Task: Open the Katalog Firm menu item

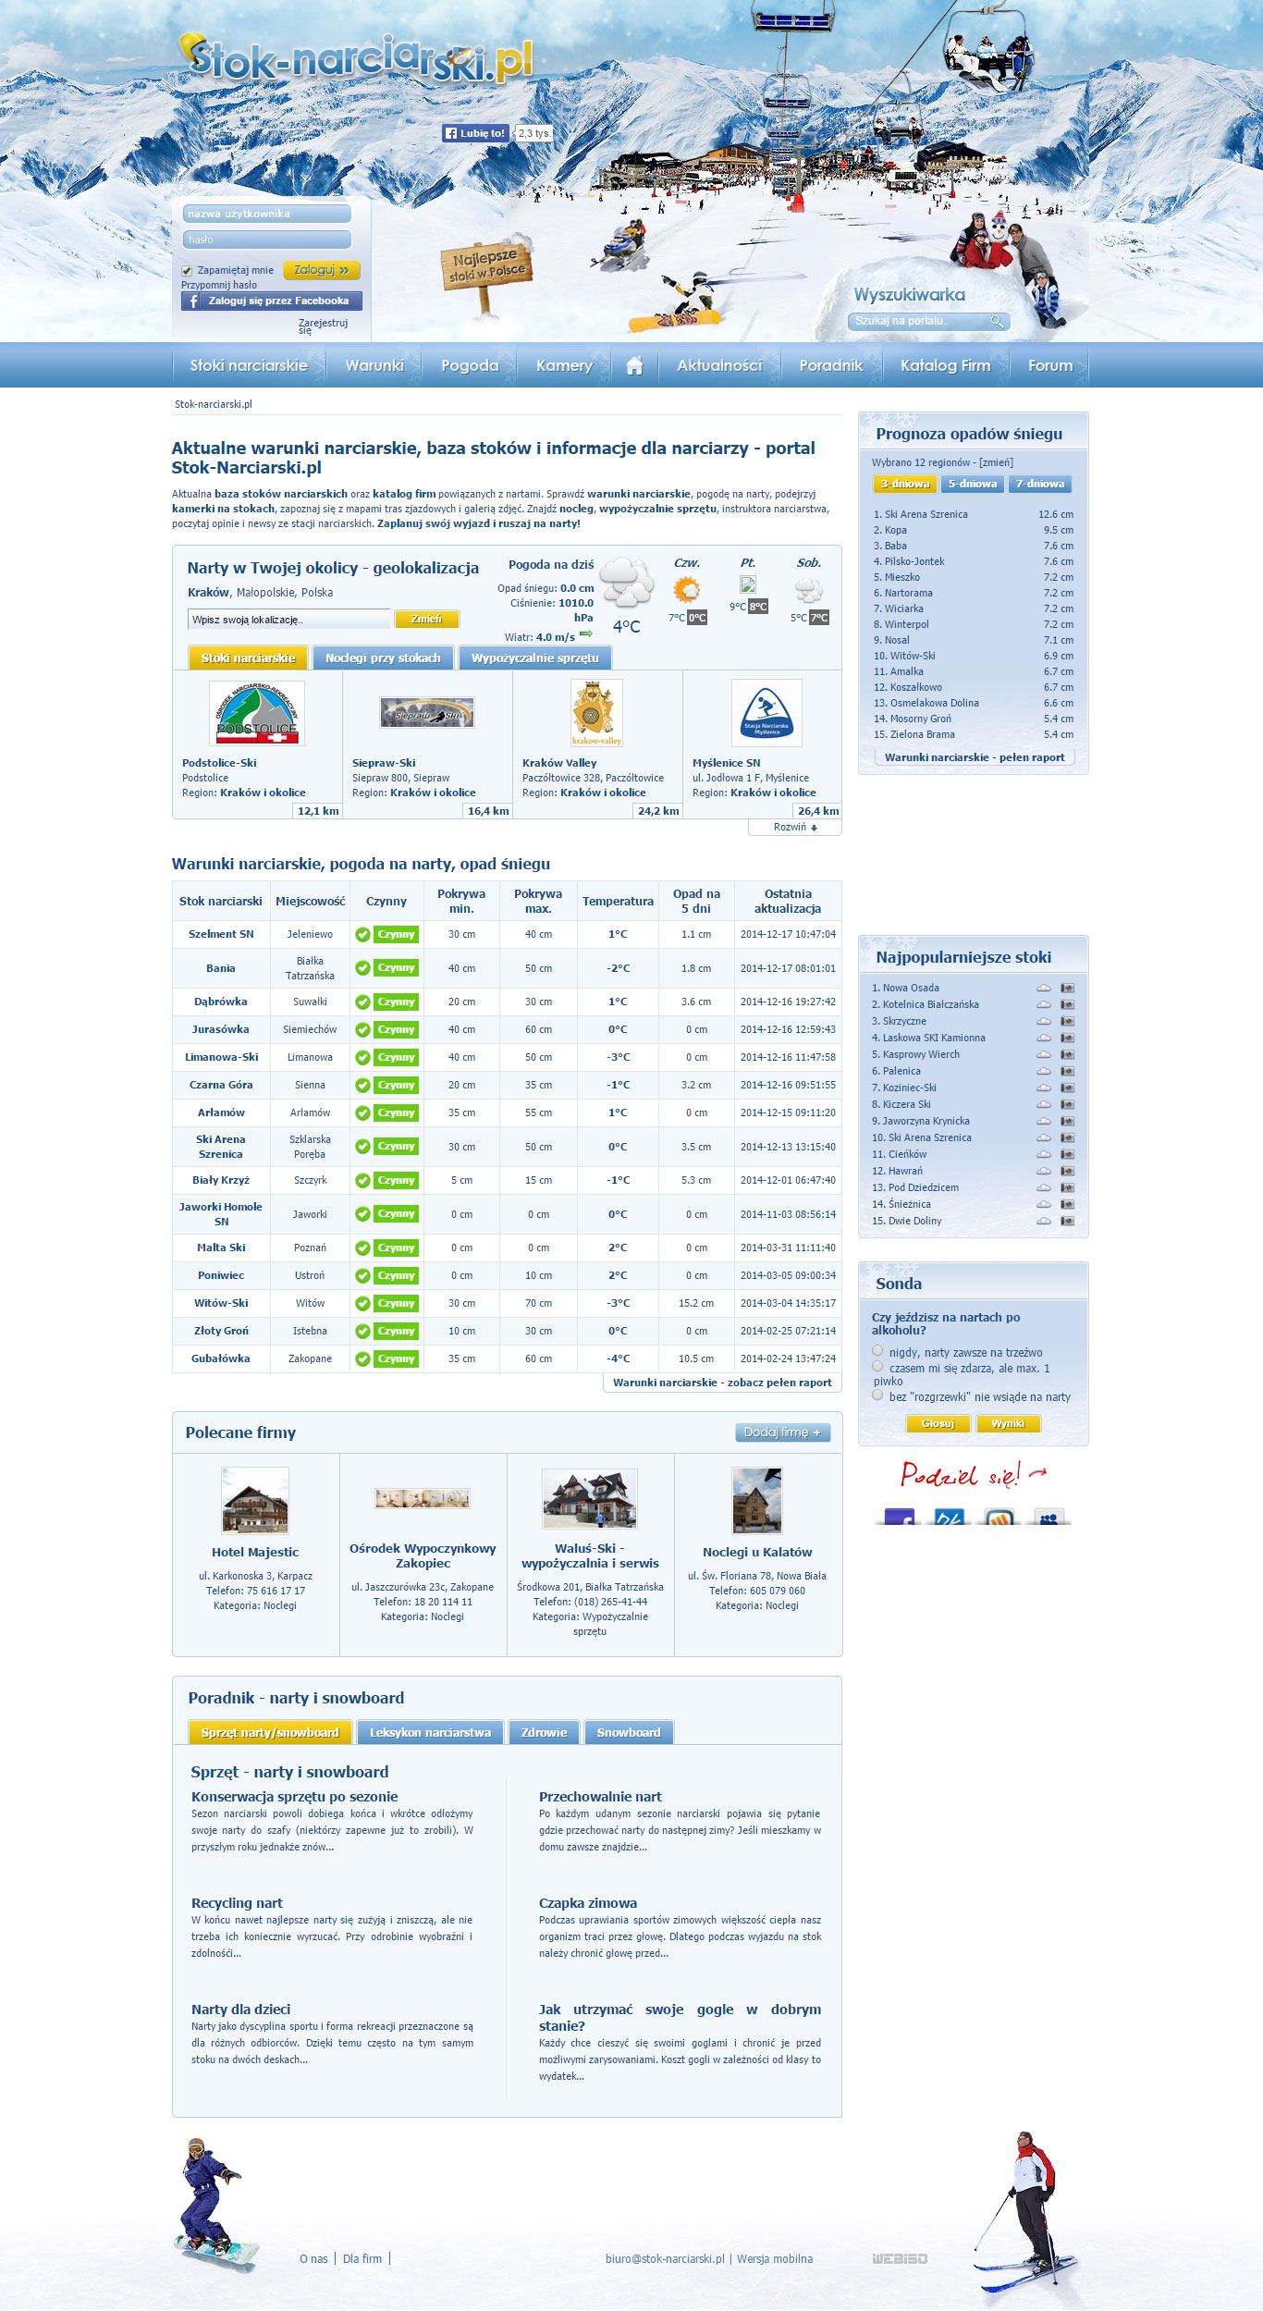Action: (x=945, y=366)
